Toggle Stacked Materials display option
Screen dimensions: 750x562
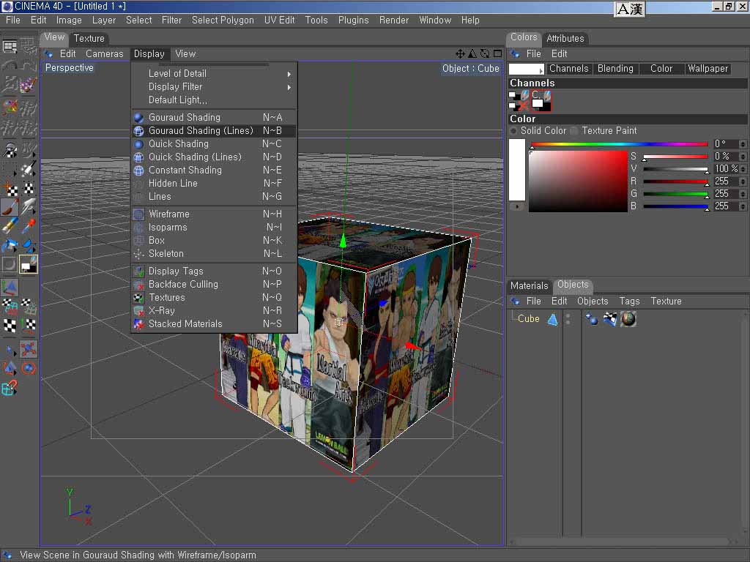click(214, 324)
